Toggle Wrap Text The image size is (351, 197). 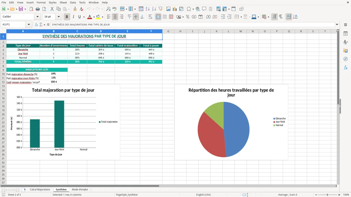click(x=150, y=17)
